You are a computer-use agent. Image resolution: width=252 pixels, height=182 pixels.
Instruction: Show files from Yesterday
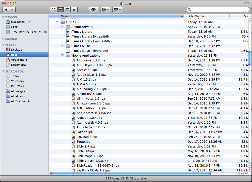pos(18,81)
